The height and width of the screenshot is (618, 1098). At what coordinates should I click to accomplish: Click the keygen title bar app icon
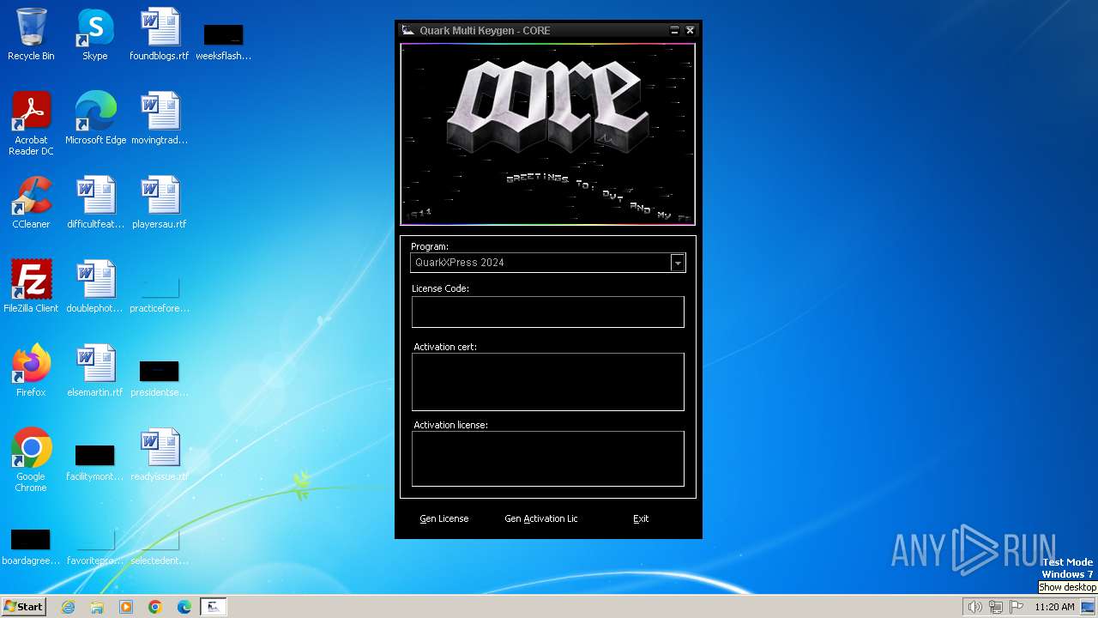408,30
